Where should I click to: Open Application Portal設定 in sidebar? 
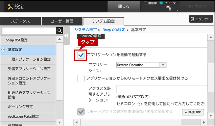[x=28, y=117]
